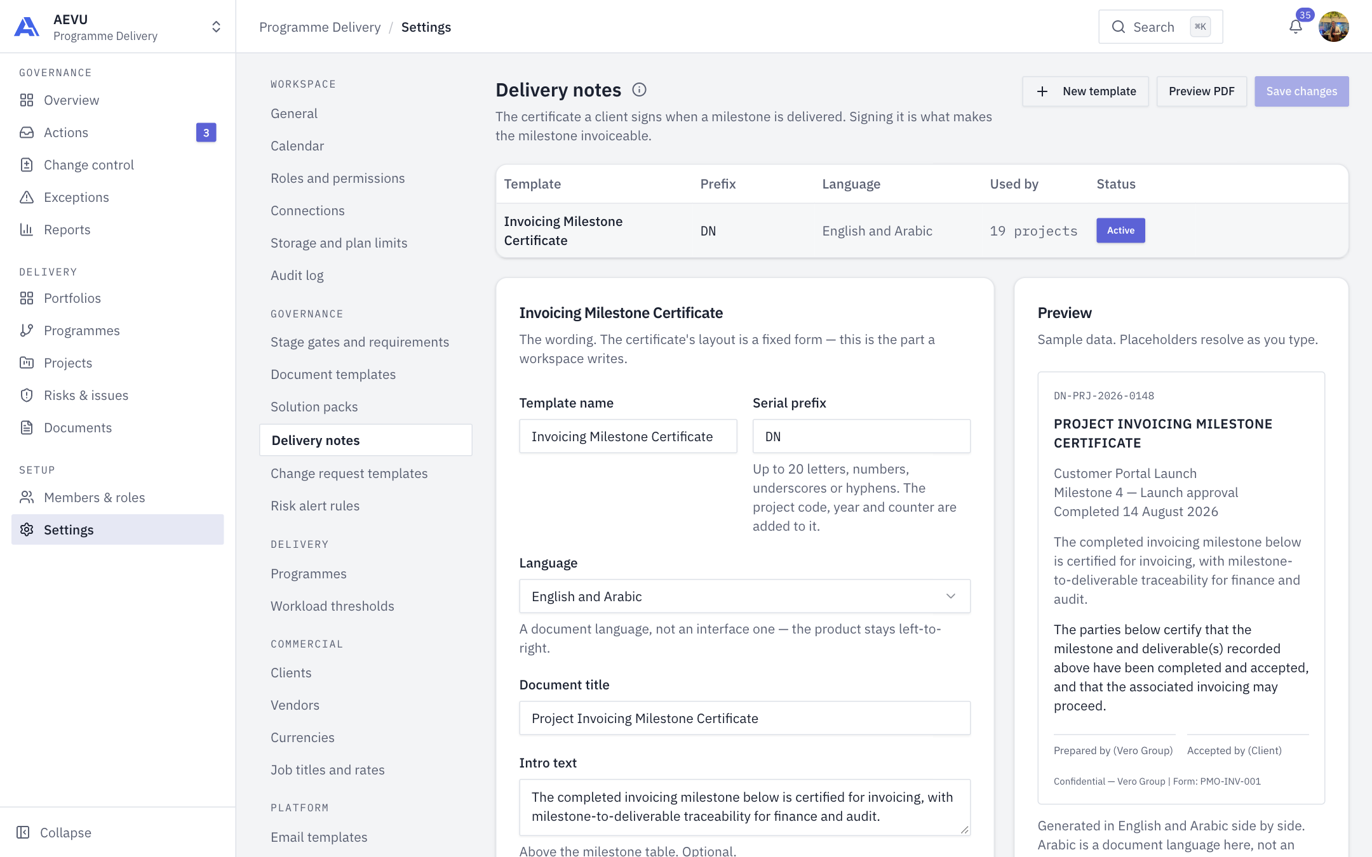Viewport: 1372px width, 857px height.
Task: Open the user avatar menu
Action: point(1334,27)
